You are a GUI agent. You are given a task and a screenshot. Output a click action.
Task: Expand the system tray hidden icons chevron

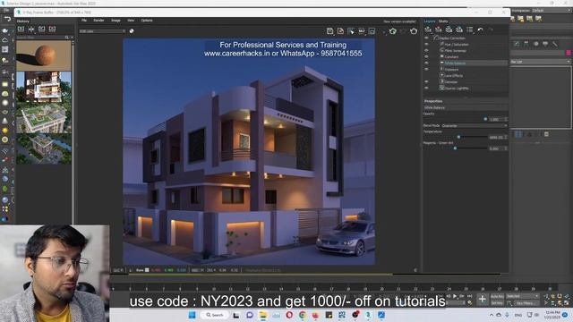492,315
